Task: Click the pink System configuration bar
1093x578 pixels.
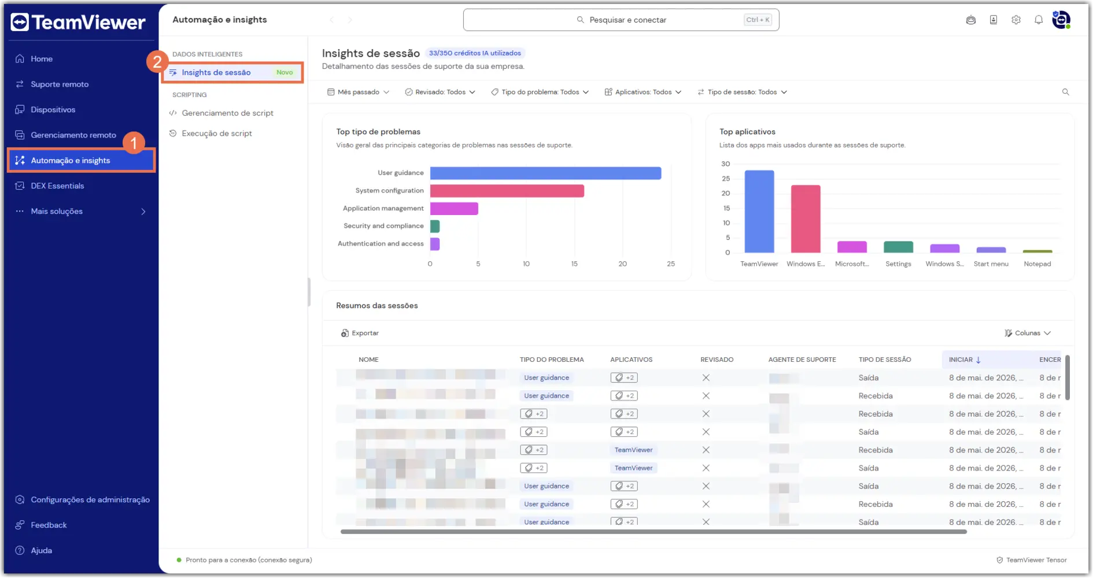Action: tap(507, 191)
